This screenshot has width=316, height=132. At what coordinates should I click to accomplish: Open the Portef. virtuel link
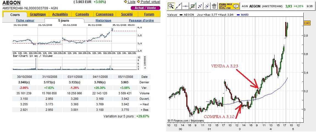point(150,2)
